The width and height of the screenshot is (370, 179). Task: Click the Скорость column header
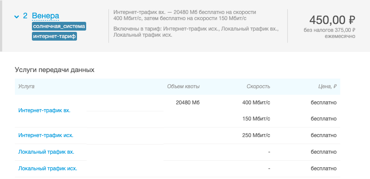258,86
